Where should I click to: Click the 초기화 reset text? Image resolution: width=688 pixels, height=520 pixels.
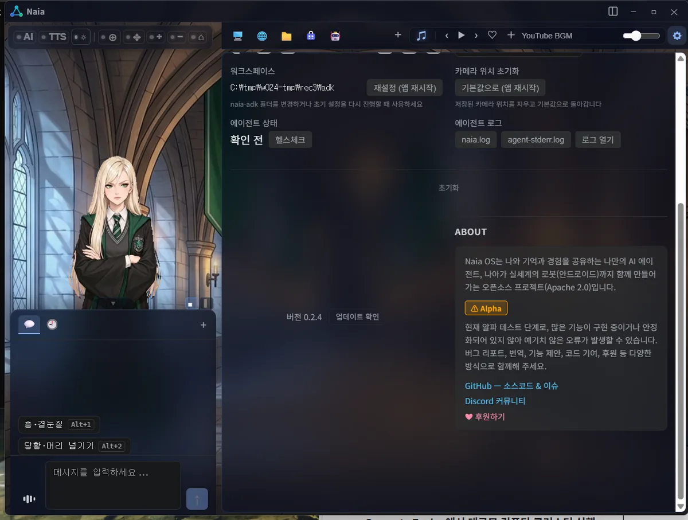click(449, 188)
